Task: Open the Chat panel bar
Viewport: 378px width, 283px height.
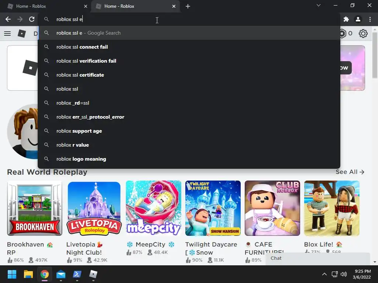Action: tap(318, 258)
